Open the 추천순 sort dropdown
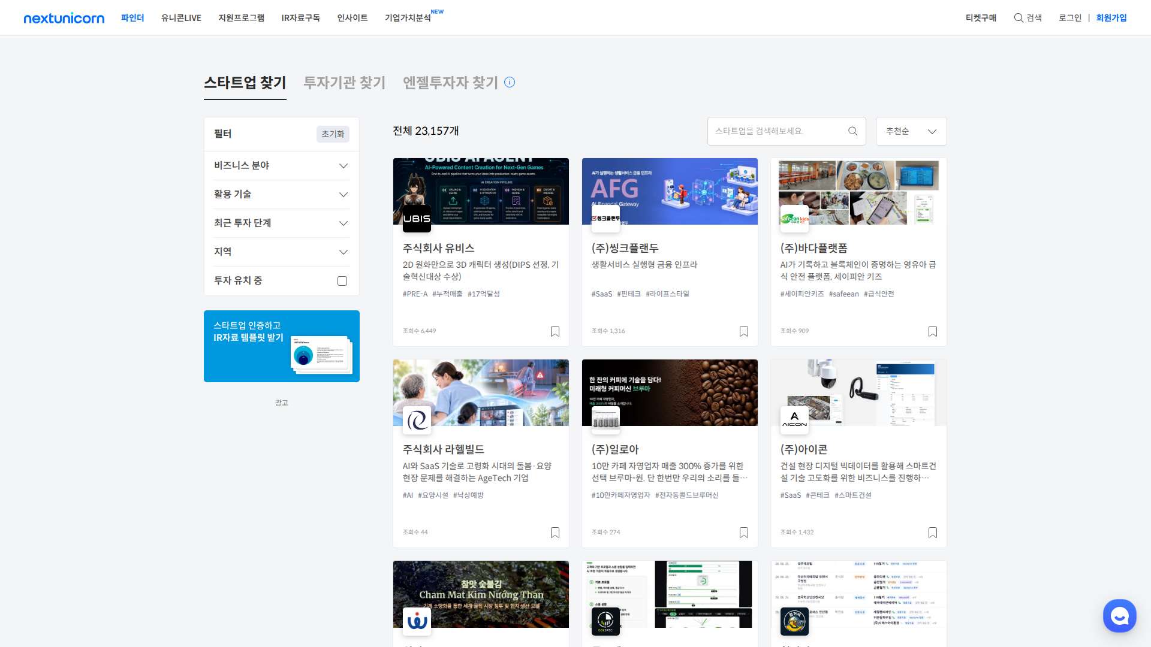This screenshot has width=1151, height=647. (x=911, y=131)
